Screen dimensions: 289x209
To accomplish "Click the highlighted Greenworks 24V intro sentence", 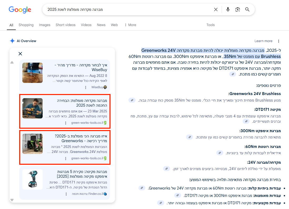I will (x=203, y=50).
